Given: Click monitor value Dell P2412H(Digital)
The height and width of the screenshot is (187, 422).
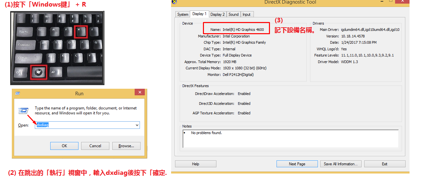Looking at the screenshot, I should 238,75.
